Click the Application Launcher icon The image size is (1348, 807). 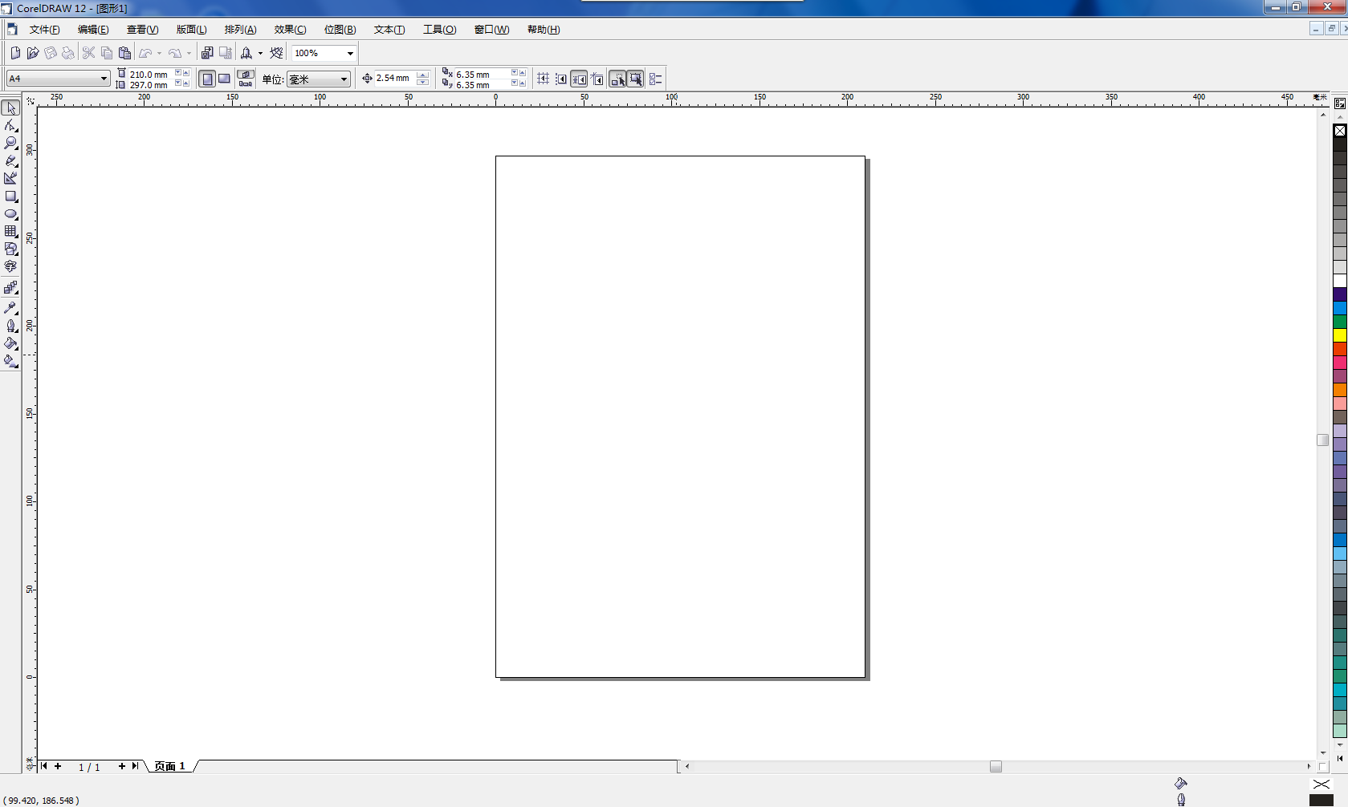tap(246, 53)
